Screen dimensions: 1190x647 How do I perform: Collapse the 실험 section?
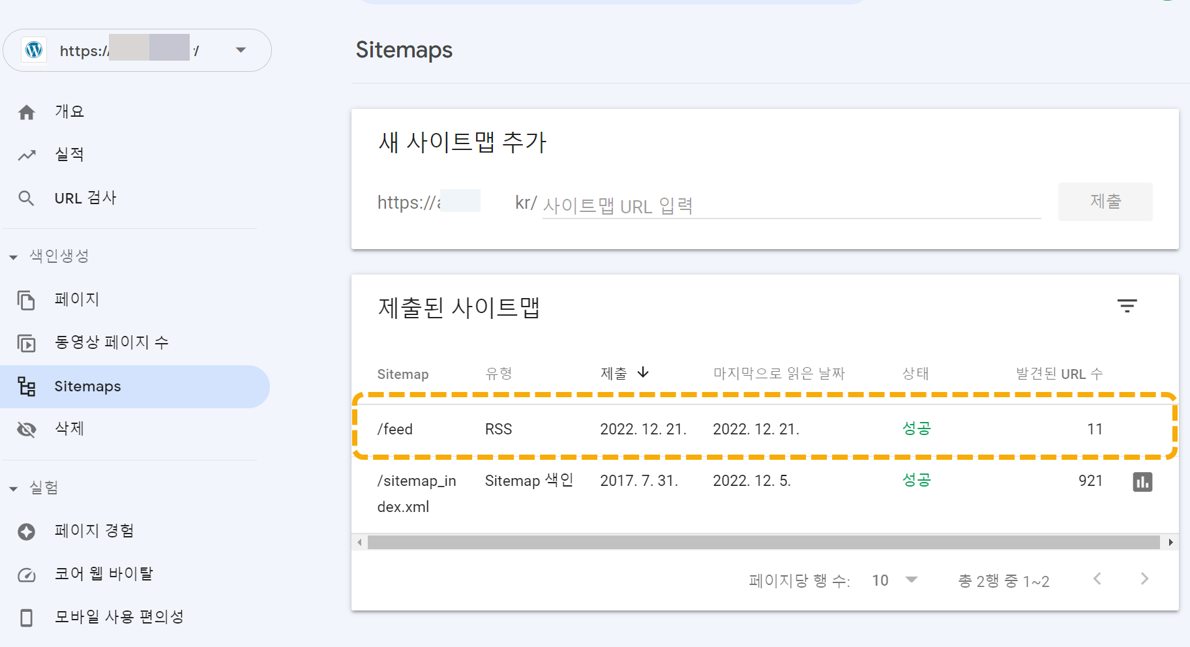coord(13,487)
